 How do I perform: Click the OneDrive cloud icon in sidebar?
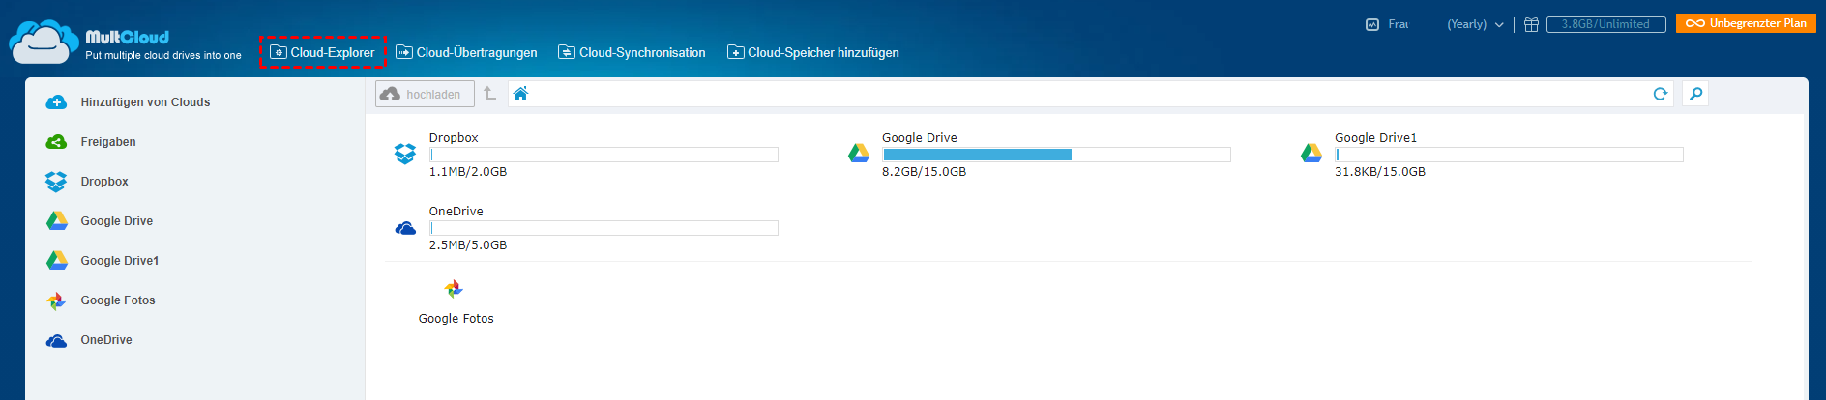[x=56, y=341]
